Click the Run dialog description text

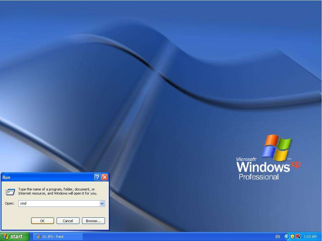(57, 191)
